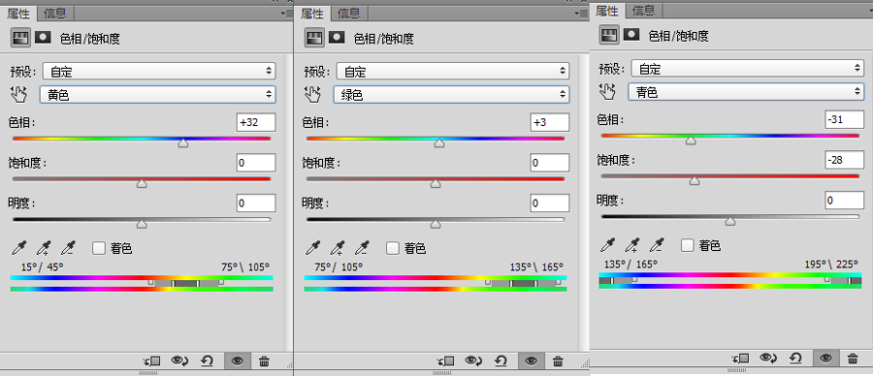
Task: Open Preset dropdown in Green panel
Action: tap(453, 71)
